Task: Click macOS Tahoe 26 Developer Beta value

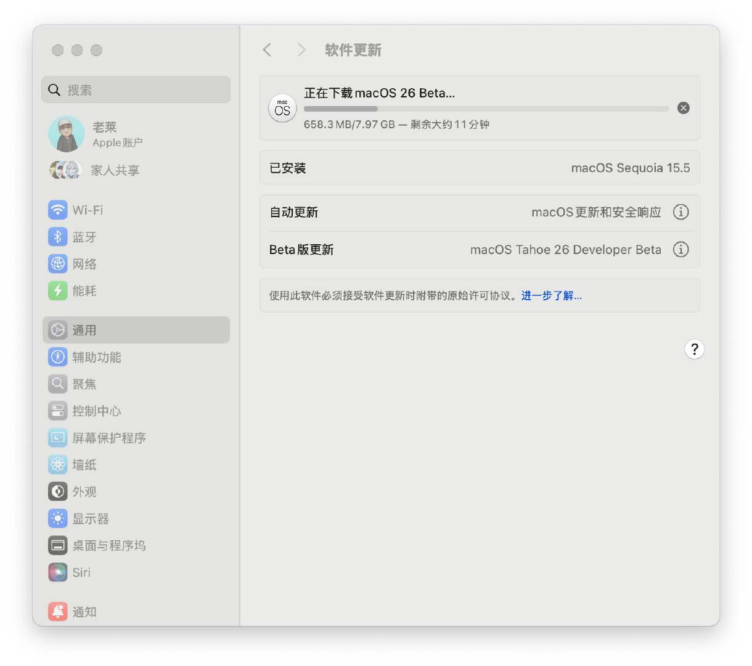Action: 565,250
